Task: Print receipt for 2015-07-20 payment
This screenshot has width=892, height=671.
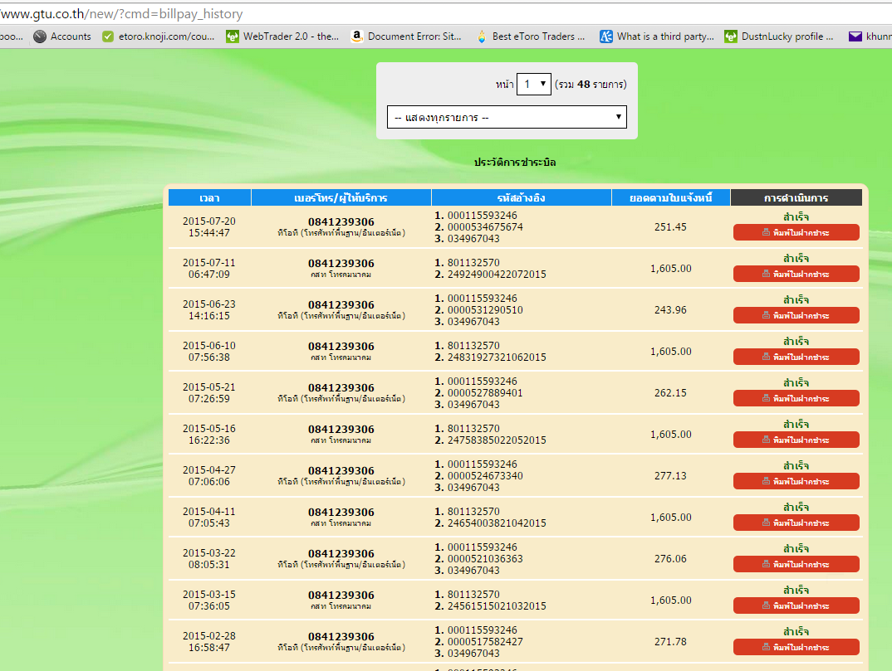Action: (796, 232)
